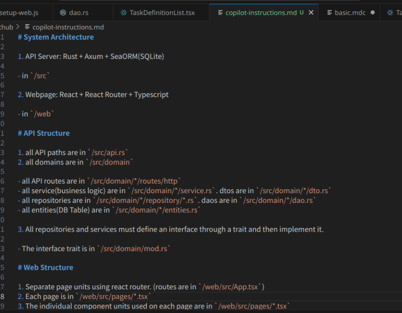The height and width of the screenshot is (313, 402).
Task: Click the React icon on the rightmost tab
Action: tap(389, 13)
